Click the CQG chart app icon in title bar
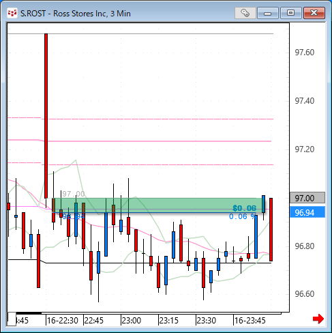The image size is (332, 333). tap(12, 13)
